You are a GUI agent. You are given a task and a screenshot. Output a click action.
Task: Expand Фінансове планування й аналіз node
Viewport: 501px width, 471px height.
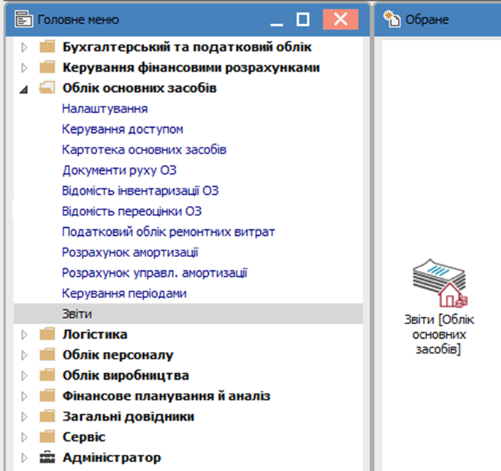24,396
